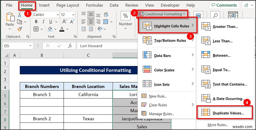Open the Borders grid icon
The height and width of the screenshot is (130, 256).
(x=36, y=29)
